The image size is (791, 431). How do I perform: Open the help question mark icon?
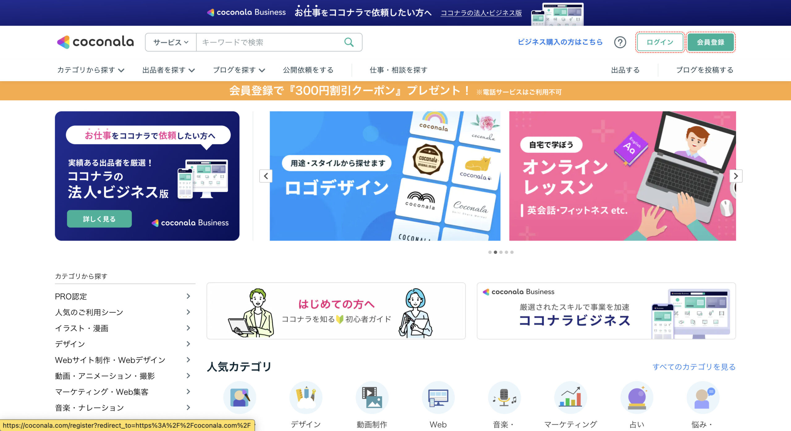coord(620,42)
